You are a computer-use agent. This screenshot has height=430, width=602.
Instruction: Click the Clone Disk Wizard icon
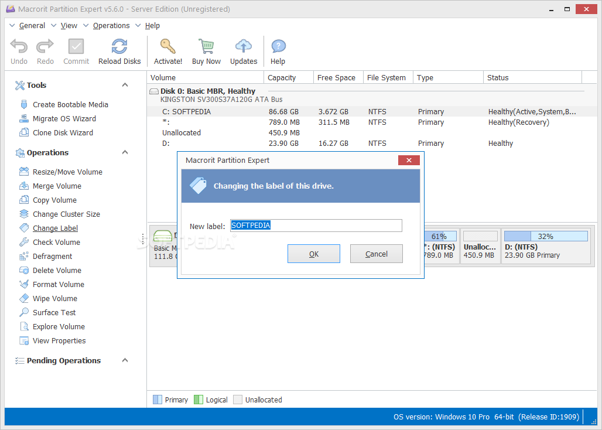point(24,132)
